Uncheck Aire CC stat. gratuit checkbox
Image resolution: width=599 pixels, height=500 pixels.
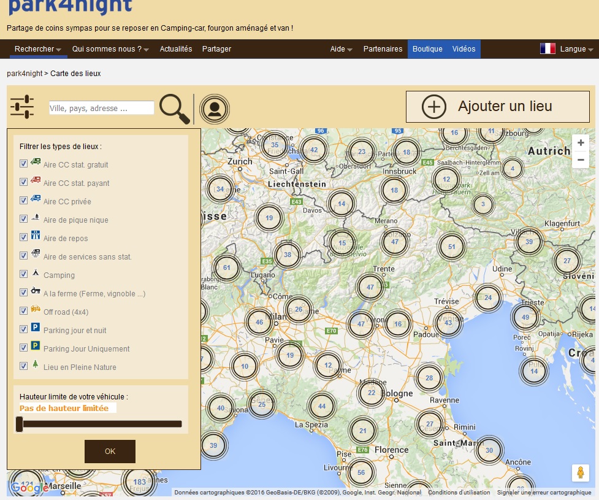(23, 164)
